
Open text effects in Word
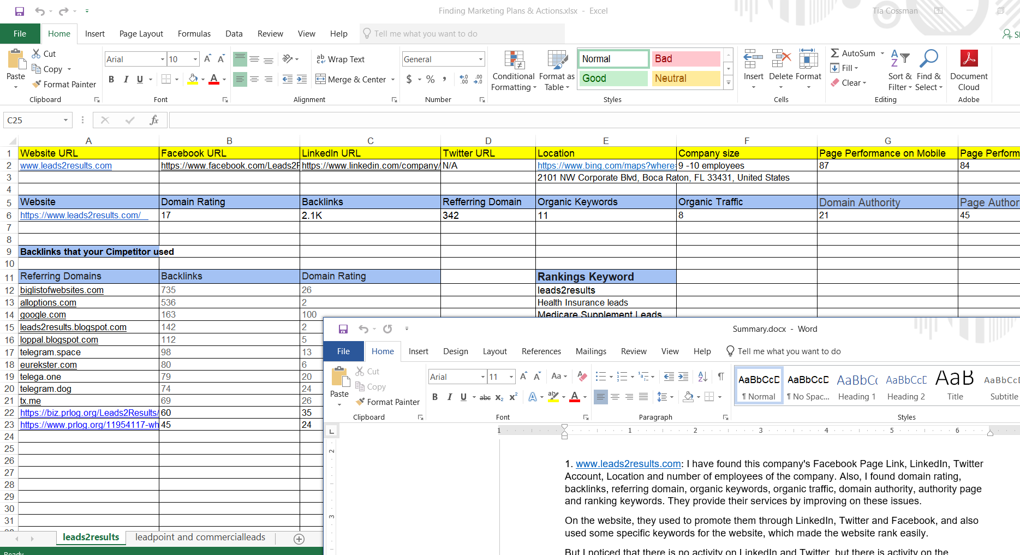point(533,397)
